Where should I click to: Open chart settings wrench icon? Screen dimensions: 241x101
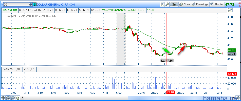(167, 5)
